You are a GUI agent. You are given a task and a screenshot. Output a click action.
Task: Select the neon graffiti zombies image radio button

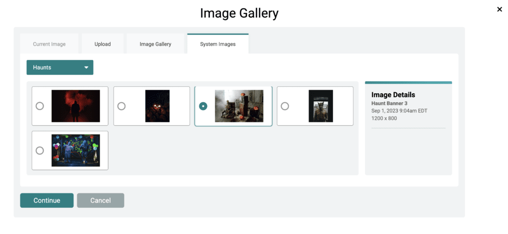[40, 151]
